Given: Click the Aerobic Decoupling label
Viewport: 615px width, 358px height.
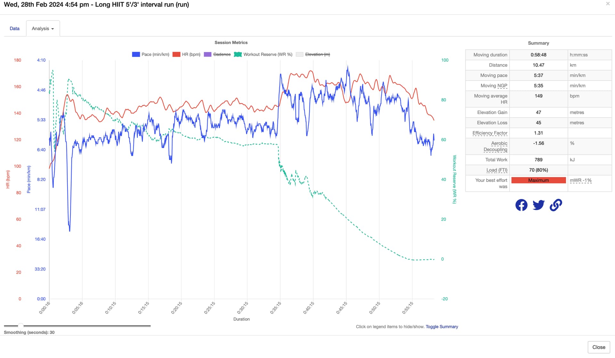Looking at the screenshot, I should [x=496, y=146].
